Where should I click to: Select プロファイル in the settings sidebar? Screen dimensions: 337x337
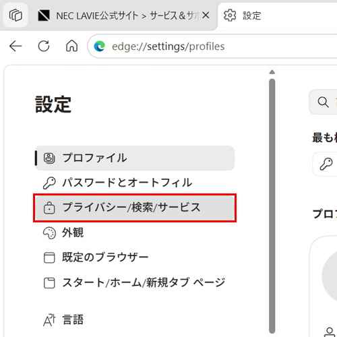pos(135,158)
